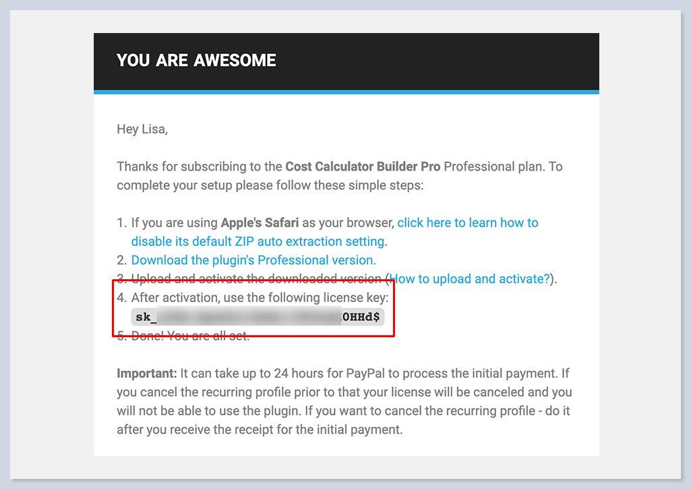Click the sk_ prefix of the license key

click(146, 316)
